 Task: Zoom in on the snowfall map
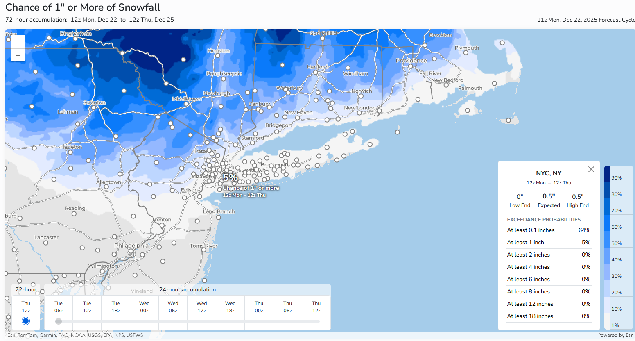pyautogui.click(x=18, y=42)
